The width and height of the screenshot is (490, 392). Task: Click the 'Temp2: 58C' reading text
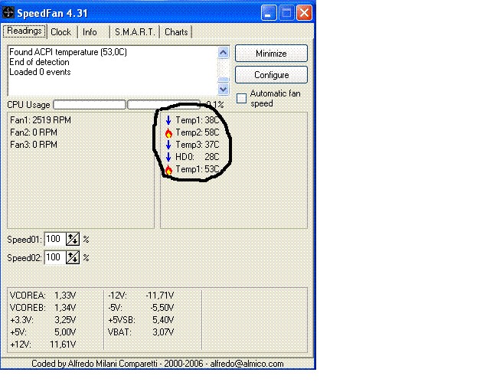(x=198, y=132)
